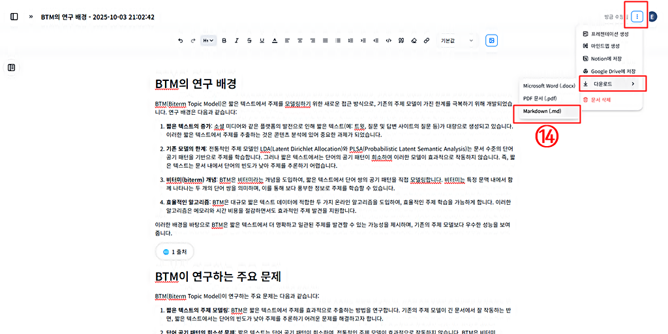Clear formatting with eraser icon

[x=414, y=40]
